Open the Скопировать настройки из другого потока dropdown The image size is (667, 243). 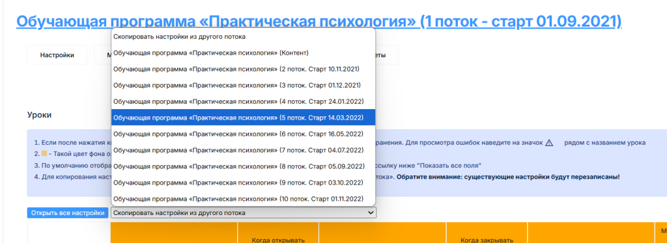pos(244,213)
